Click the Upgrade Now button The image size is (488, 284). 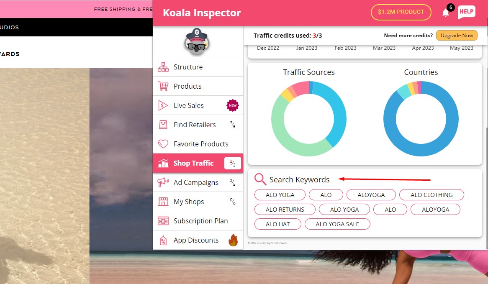click(457, 36)
